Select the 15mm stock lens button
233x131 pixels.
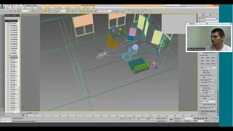[202, 57]
